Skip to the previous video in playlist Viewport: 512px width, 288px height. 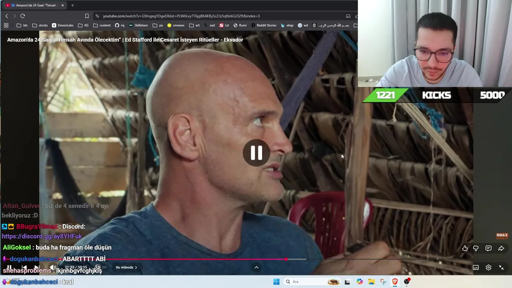[x=24, y=267]
